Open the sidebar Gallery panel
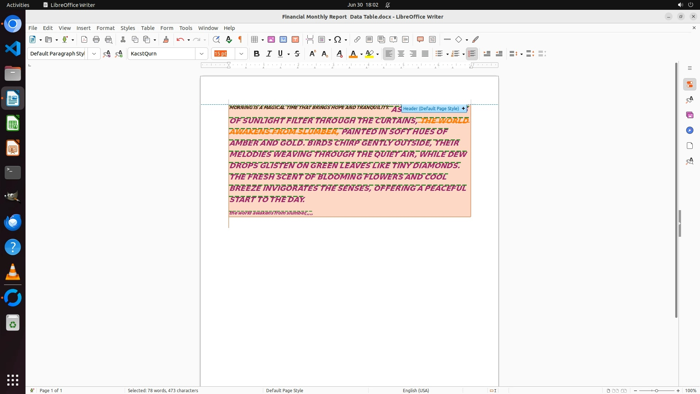Screen dimensions: 700x394 point(689,115)
